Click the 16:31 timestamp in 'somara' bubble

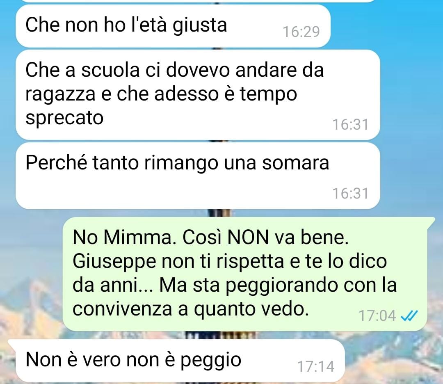point(350,194)
